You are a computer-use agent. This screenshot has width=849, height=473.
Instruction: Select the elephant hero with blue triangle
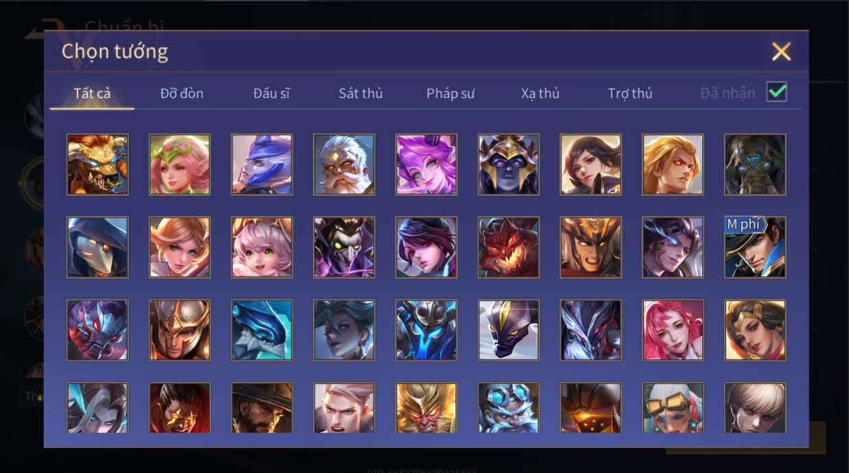(x=755, y=165)
